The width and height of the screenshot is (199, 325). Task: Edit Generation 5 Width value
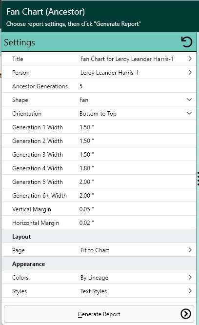[x=86, y=182]
